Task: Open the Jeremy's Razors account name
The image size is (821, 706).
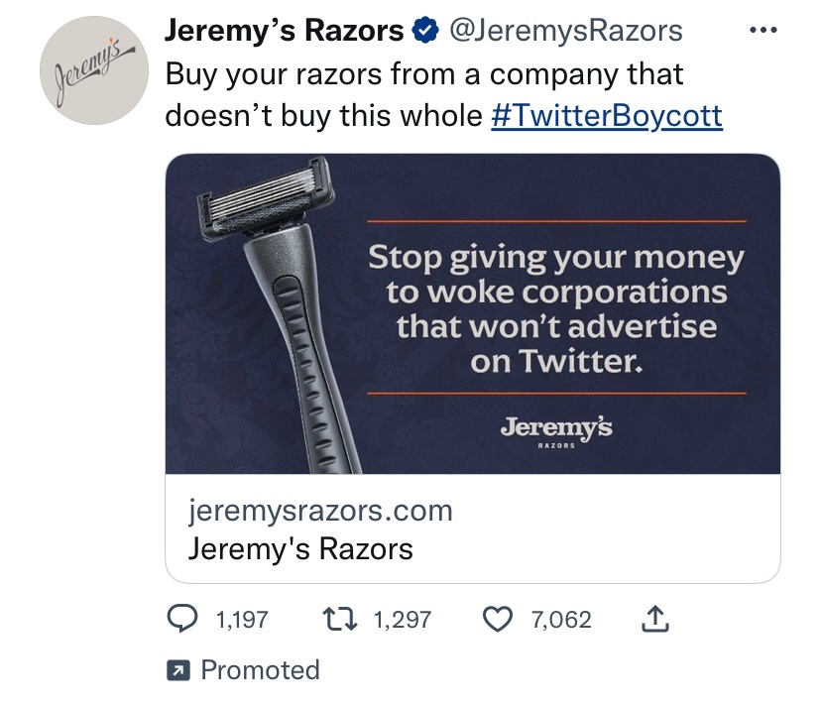Action: [x=285, y=30]
